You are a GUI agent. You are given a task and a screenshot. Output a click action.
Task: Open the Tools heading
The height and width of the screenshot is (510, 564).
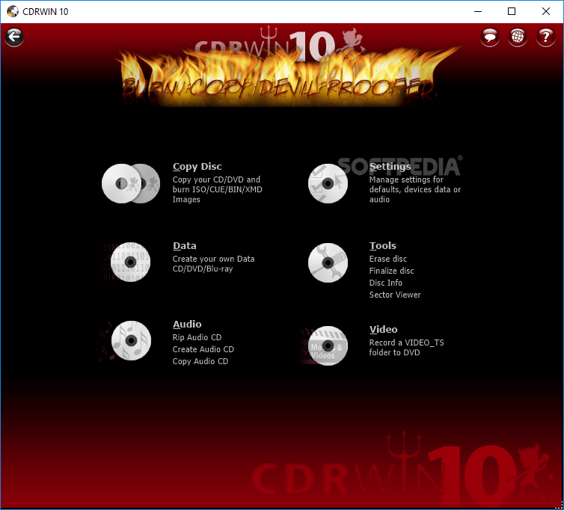click(x=383, y=245)
